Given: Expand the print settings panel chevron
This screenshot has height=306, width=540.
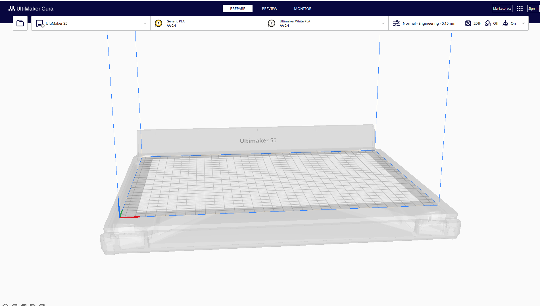Looking at the screenshot, I should coord(523,23).
